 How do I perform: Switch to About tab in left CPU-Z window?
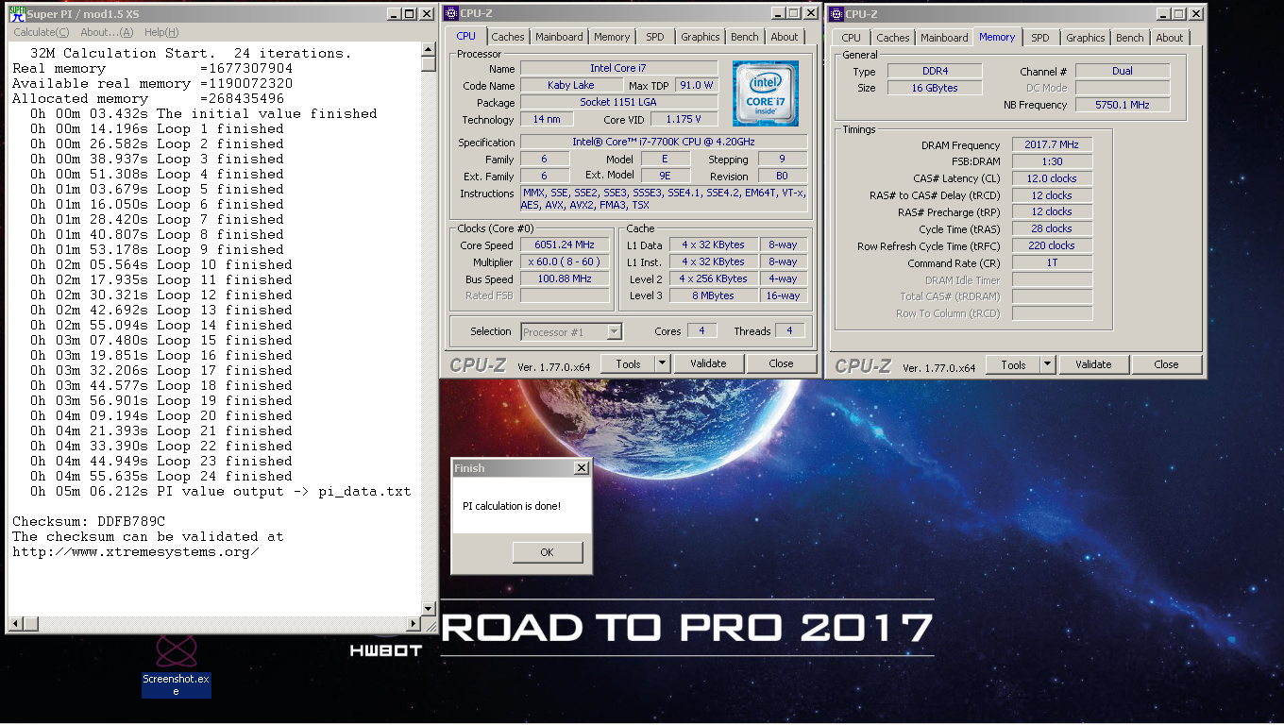click(785, 37)
